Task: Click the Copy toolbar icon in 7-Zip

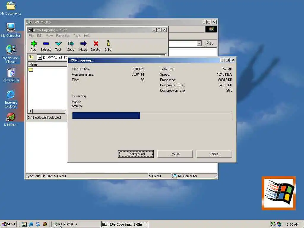Action: [71, 46]
